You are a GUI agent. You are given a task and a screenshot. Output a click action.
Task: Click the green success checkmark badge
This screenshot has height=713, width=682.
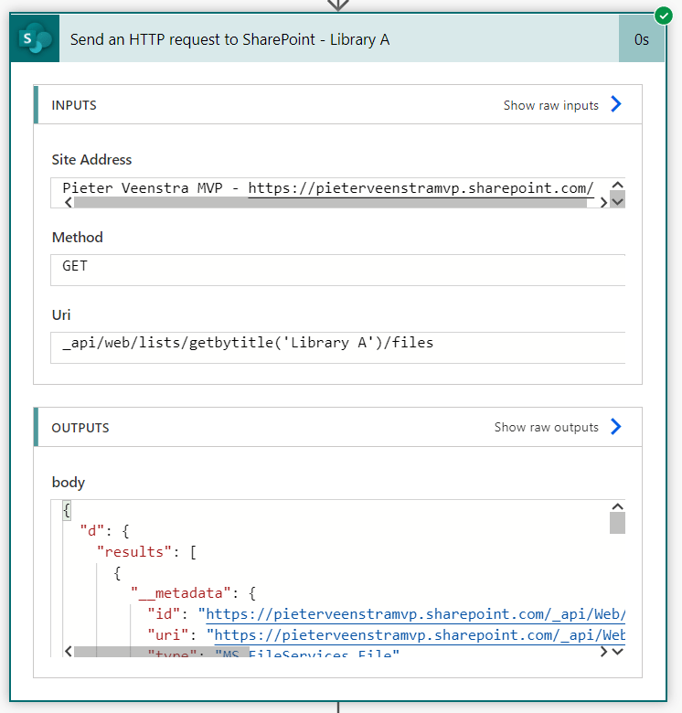pos(664,16)
